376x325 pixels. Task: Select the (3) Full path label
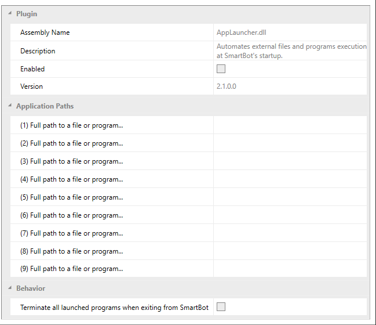point(71,161)
